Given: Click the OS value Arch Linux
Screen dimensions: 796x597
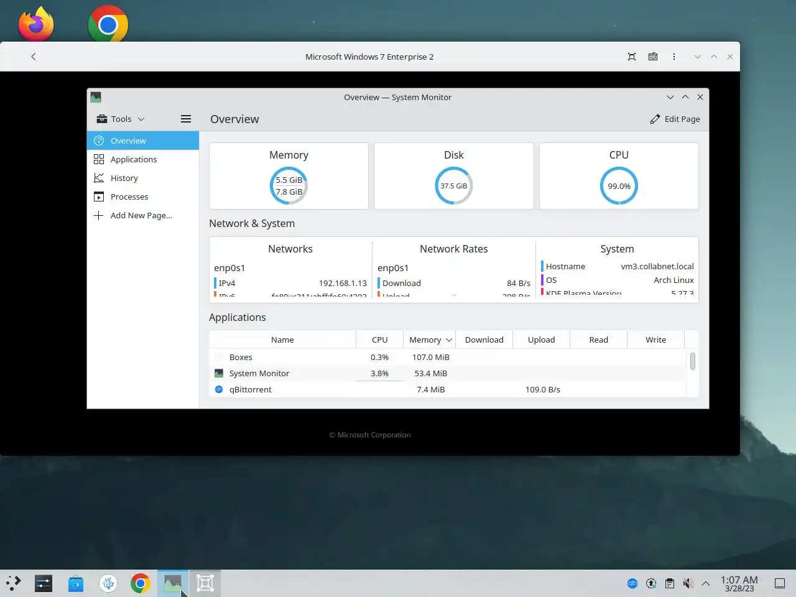Looking at the screenshot, I should click(x=673, y=280).
